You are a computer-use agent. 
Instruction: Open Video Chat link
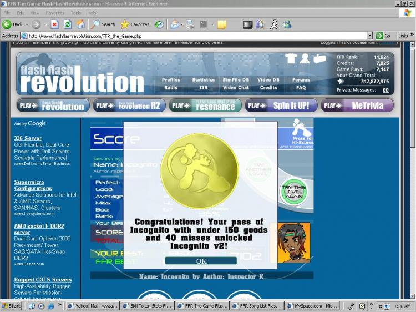point(236,88)
